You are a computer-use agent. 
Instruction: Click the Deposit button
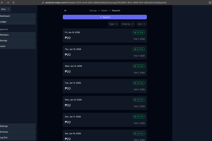(105, 17)
